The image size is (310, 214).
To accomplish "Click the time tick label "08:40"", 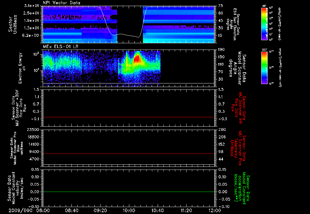I will pyautogui.click(x=71, y=210).
